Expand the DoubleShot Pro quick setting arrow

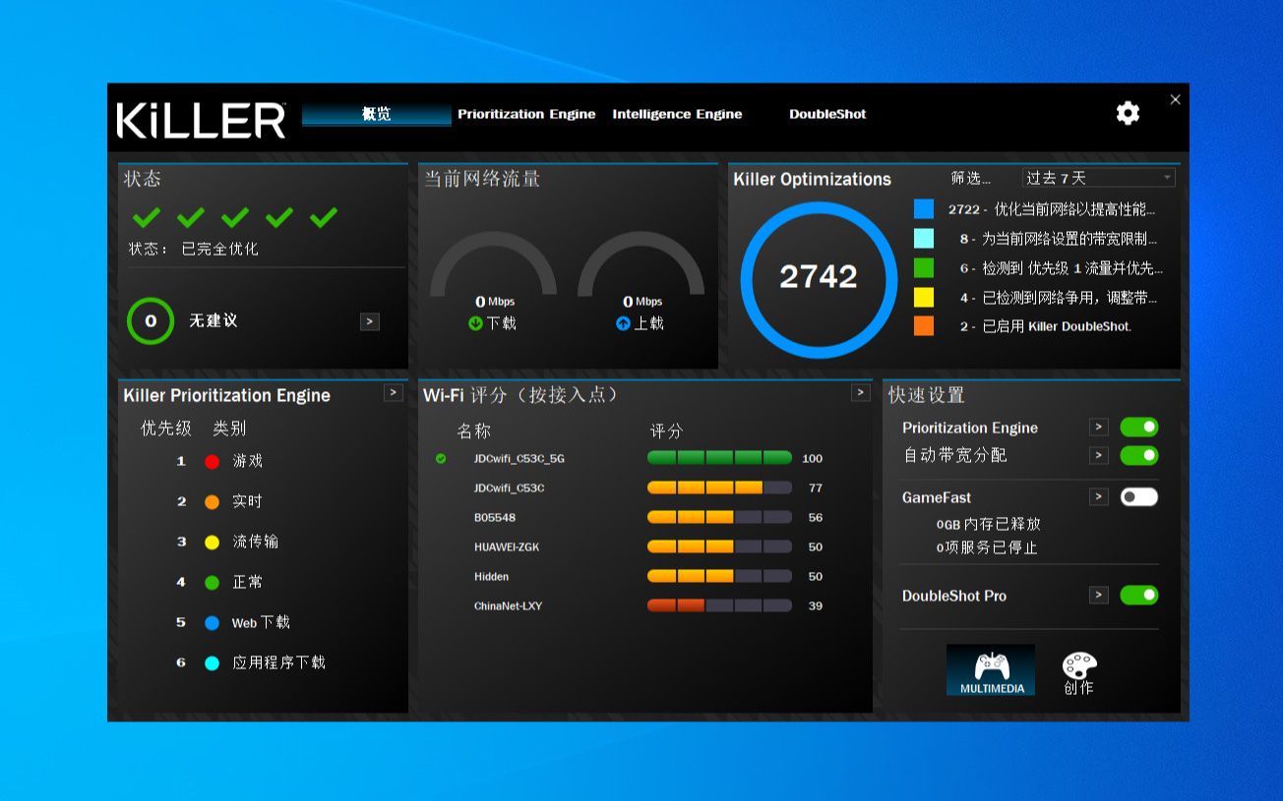point(1099,595)
